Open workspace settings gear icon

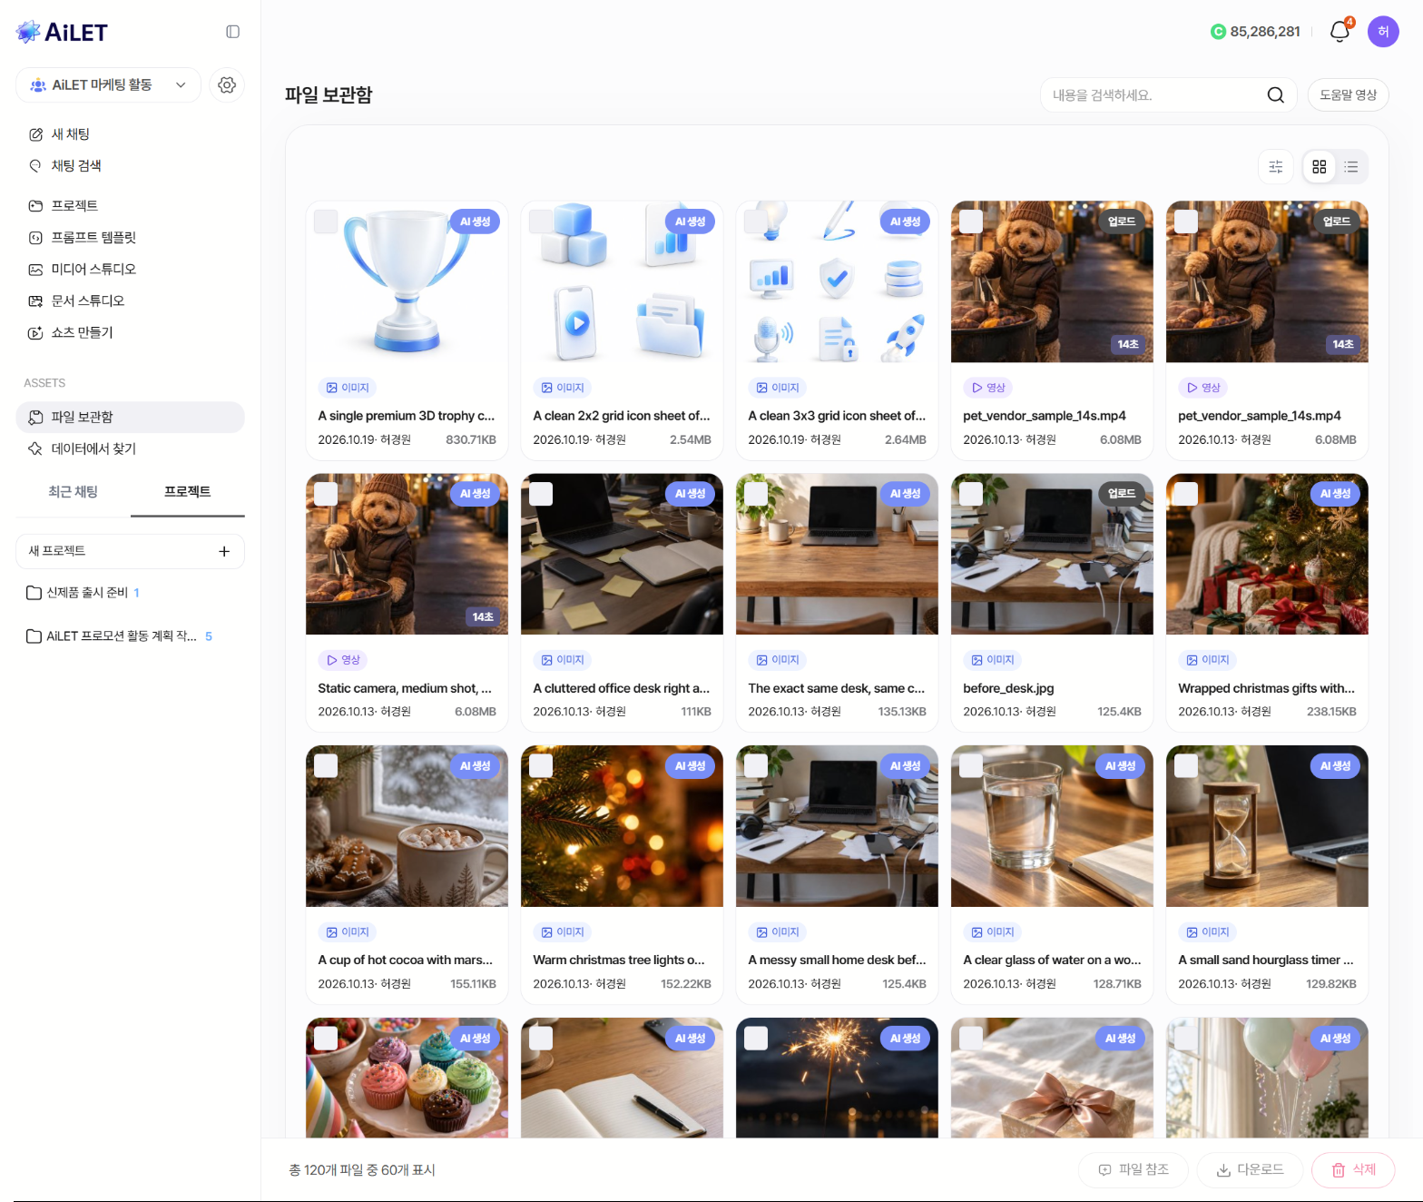coord(227,84)
